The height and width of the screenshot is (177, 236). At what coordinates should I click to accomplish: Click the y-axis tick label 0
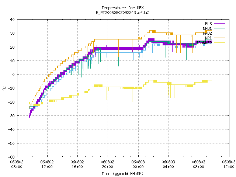click(14, 74)
